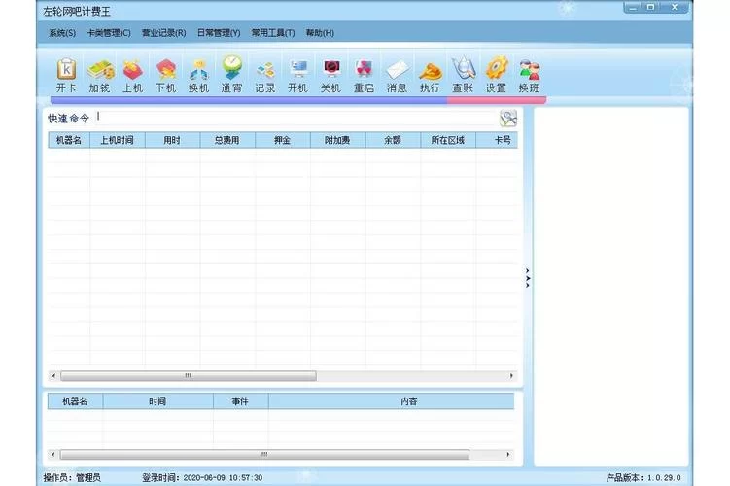
Task: Open the 日常管理(Y) menu
Action: pyautogui.click(x=219, y=33)
